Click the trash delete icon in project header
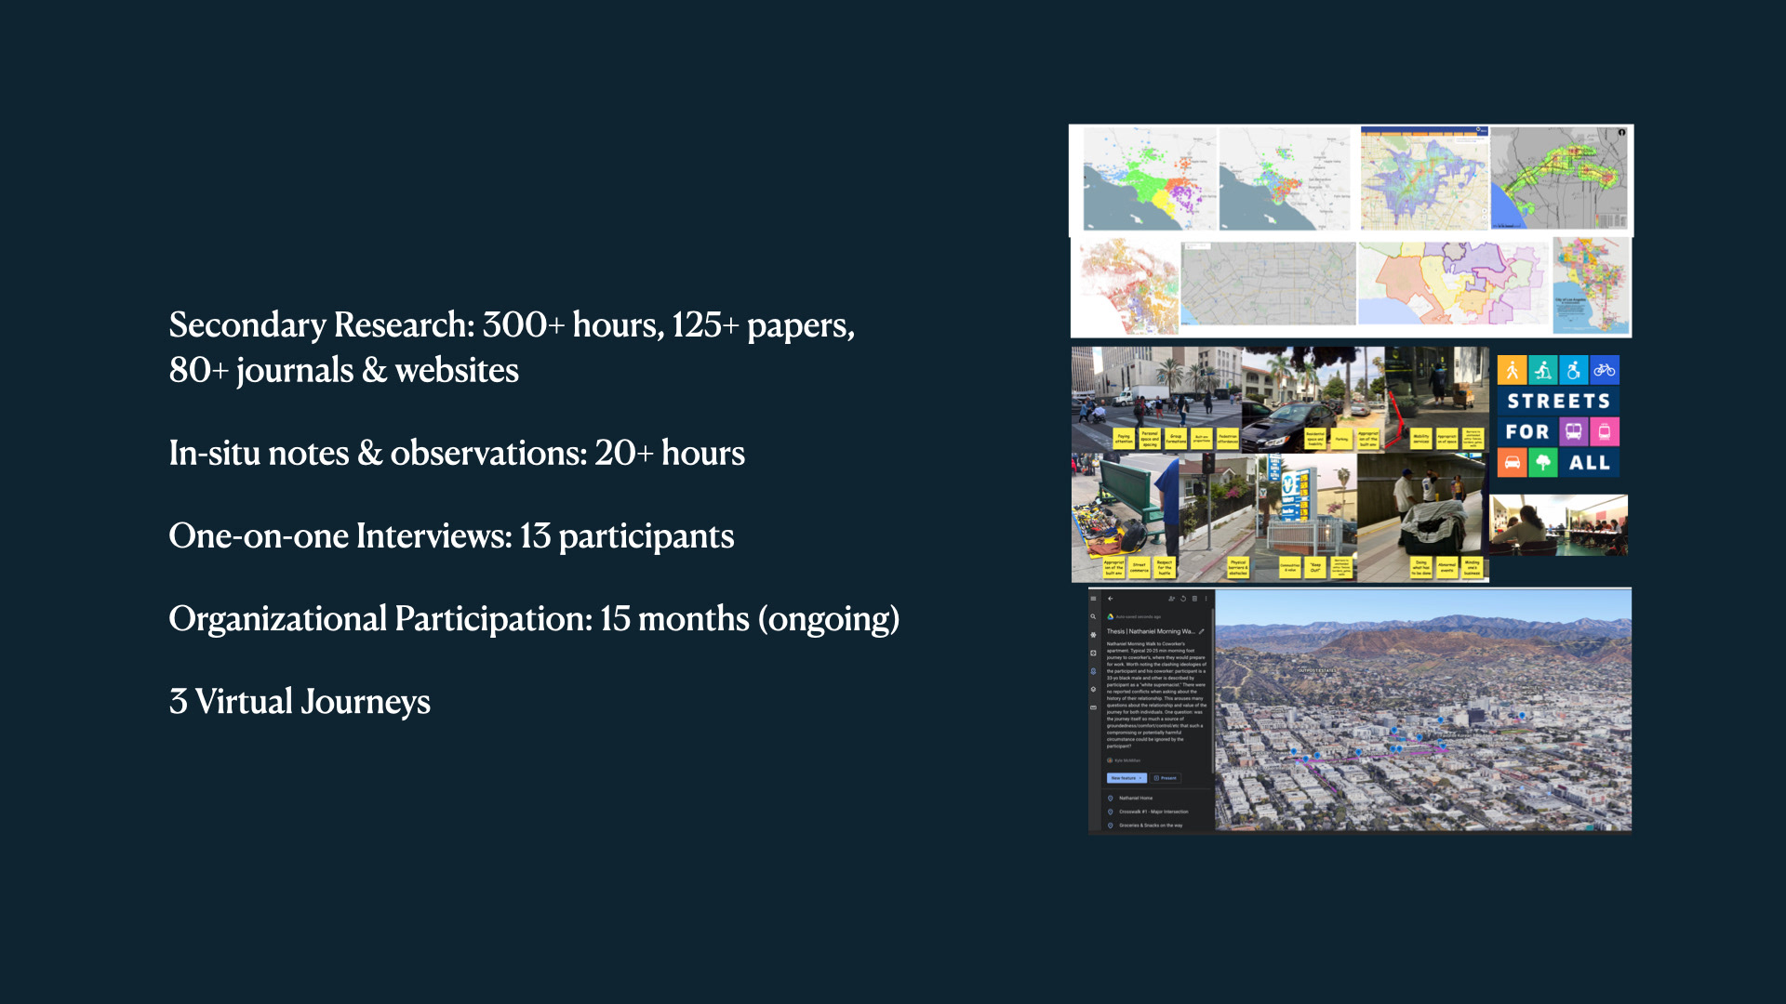This screenshot has height=1004, width=1786. pos(1194,599)
